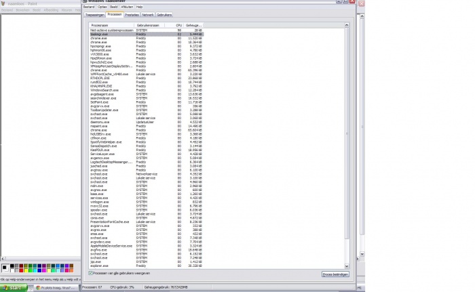Viewport: 475px width, 292px height.
Task: Select the services.exe process
Action: [147, 198]
